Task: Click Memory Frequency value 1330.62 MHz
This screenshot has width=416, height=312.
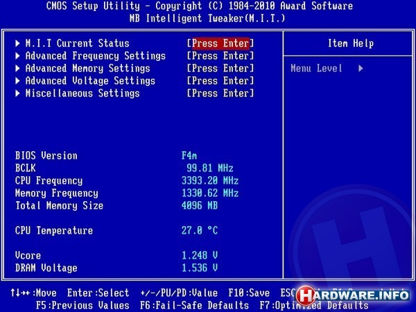Action: click(x=210, y=193)
